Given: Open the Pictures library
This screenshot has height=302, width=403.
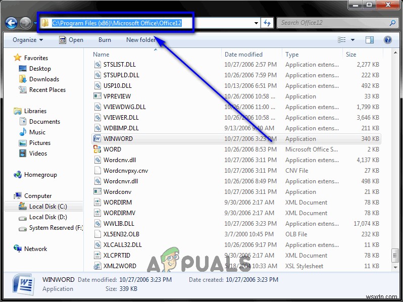Looking at the screenshot, I should [39, 142].
